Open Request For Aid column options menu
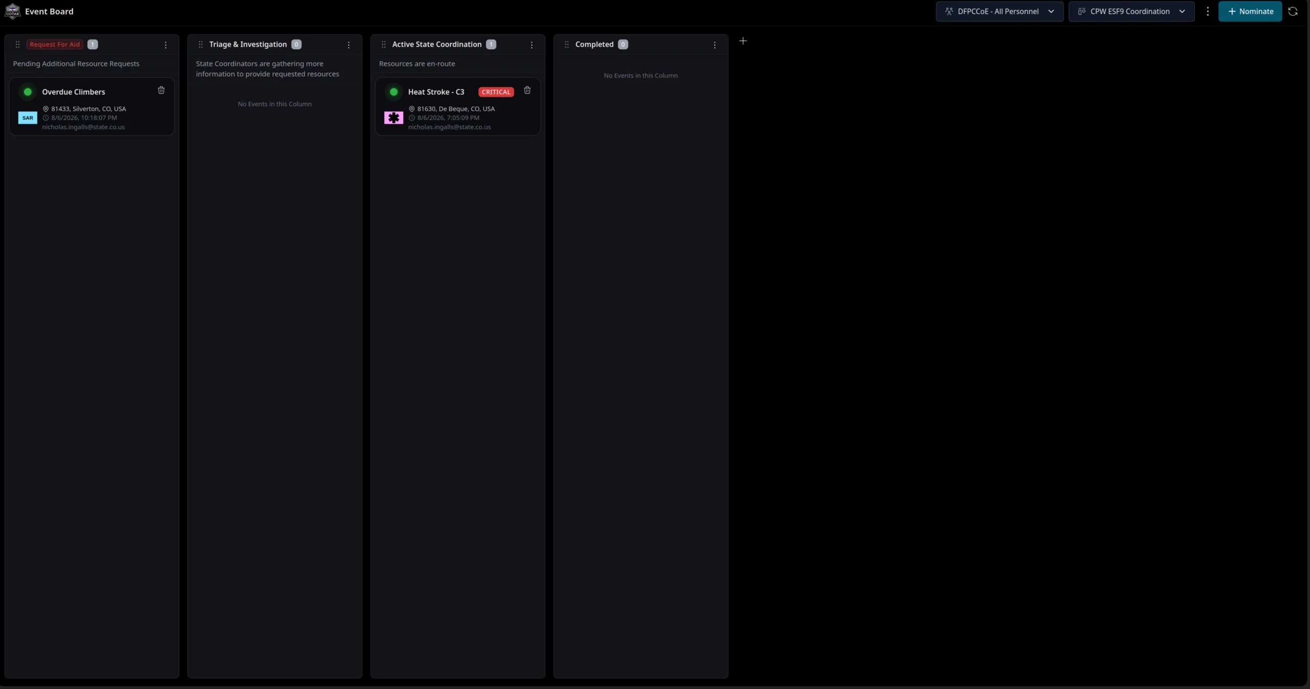The width and height of the screenshot is (1310, 689). tap(165, 45)
